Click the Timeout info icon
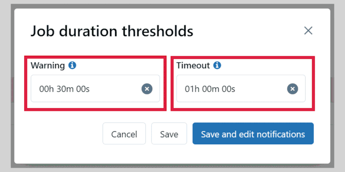This screenshot has width=345, height=172. click(x=217, y=65)
